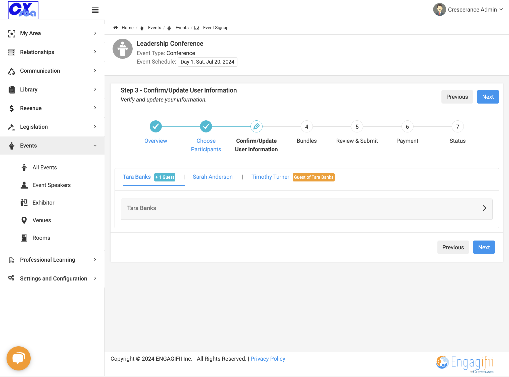Screen dimensions: 509x377
Task: Open All Events in the sidebar
Action: pos(45,168)
